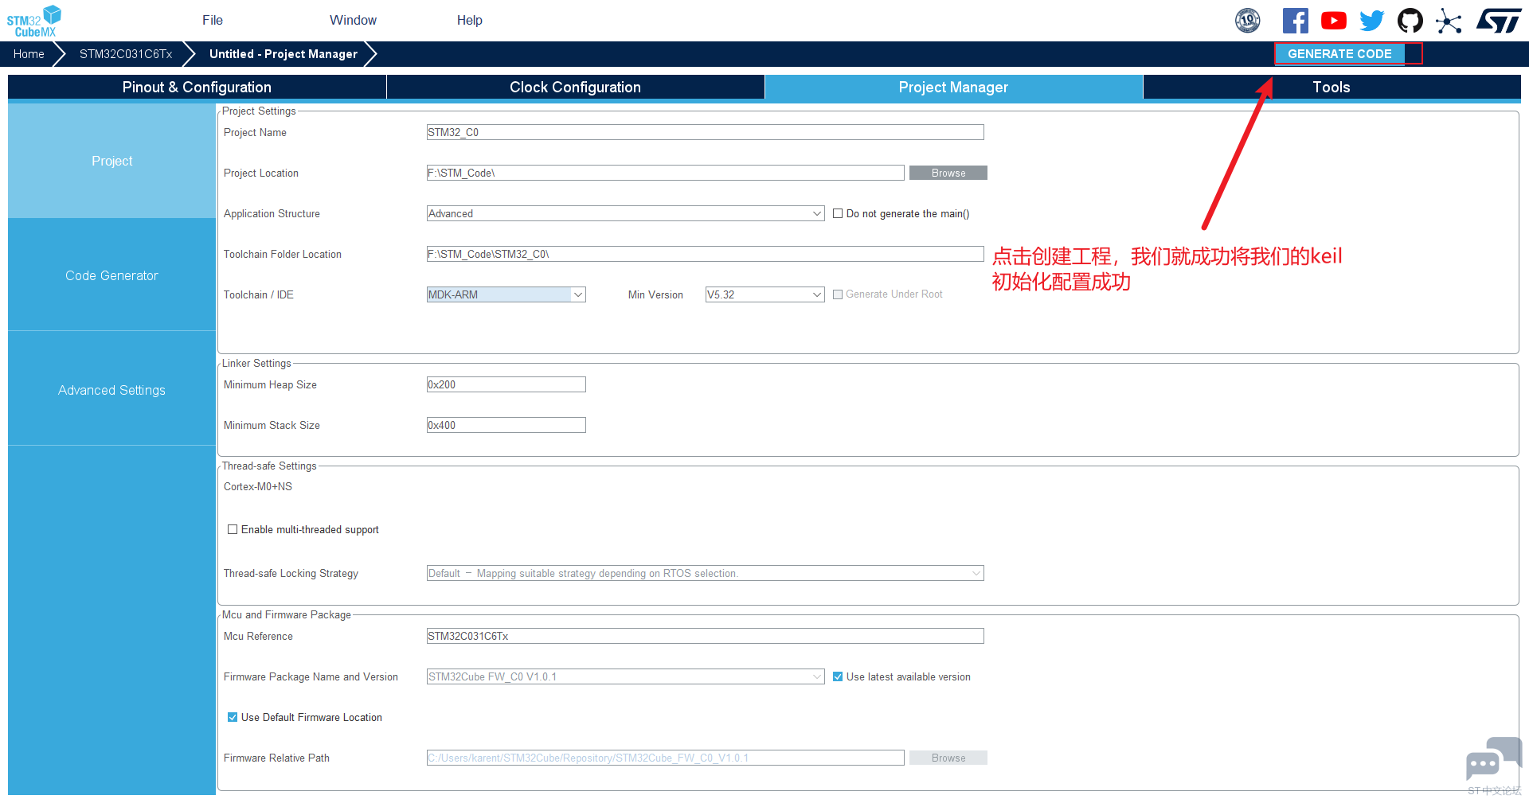Open the Facebook icon link
1529x803 pixels.
point(1295,21)
